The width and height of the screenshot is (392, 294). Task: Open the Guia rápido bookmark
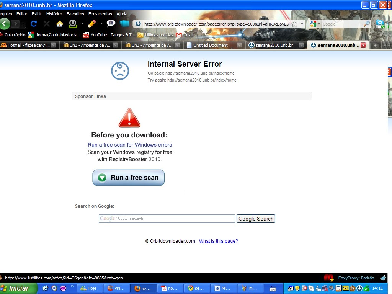point(13,35)
